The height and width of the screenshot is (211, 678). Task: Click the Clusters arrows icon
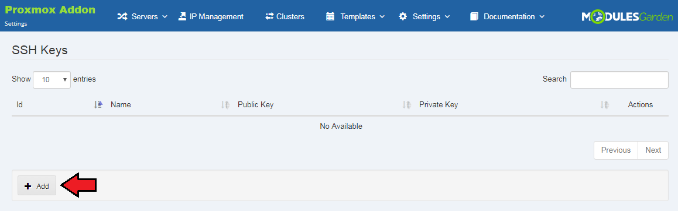pyautogui.click(x=269, y=16)
